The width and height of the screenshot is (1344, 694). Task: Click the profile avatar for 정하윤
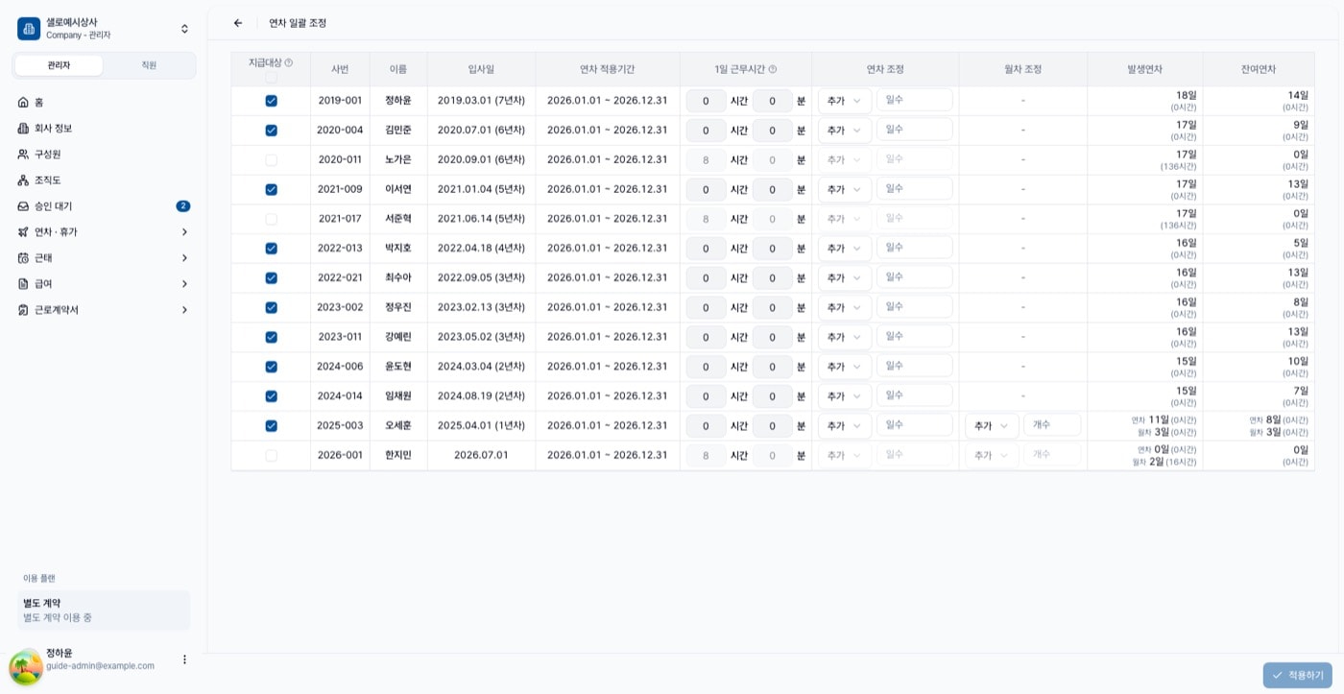click(26, 667)
